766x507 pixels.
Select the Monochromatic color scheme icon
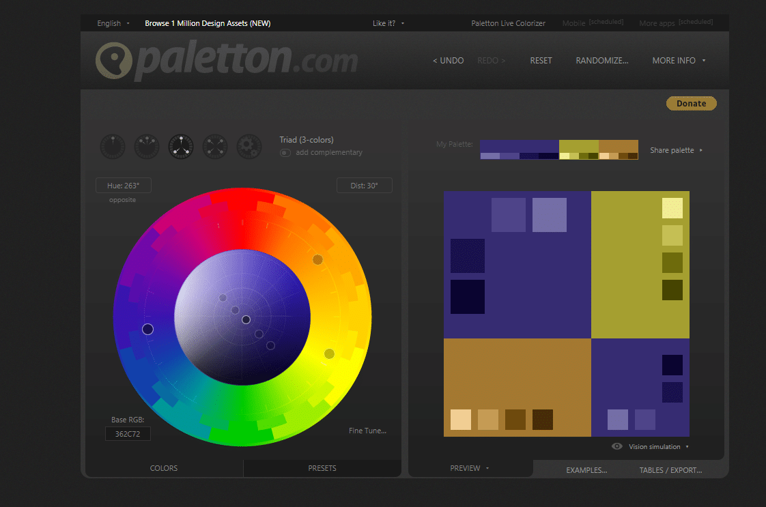coord(113,147)
